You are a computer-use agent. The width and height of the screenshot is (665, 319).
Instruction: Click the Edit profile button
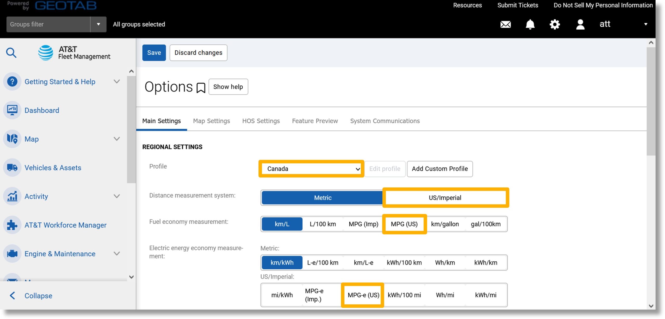[385, 169]
